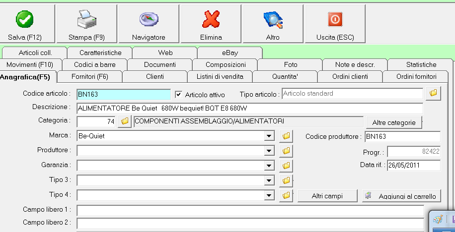Click into the Descrizione text field
The width and height of the screenshot is (455, 232).
coord(250,109)
